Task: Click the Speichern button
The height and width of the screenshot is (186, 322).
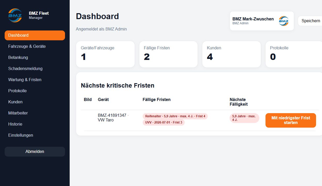Action: coord(310,21)
